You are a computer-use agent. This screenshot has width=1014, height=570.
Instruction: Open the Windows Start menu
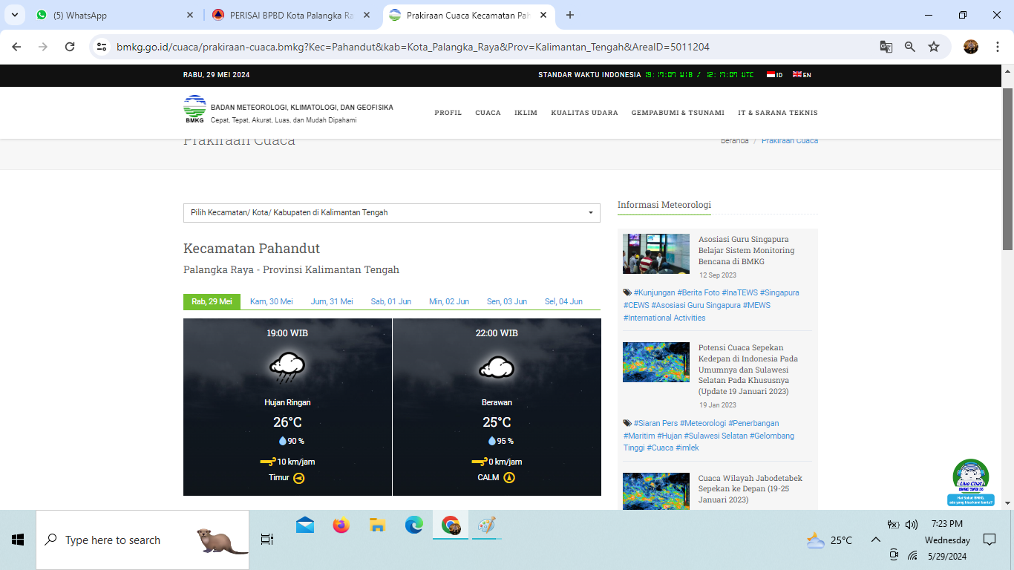pos(18,540)
